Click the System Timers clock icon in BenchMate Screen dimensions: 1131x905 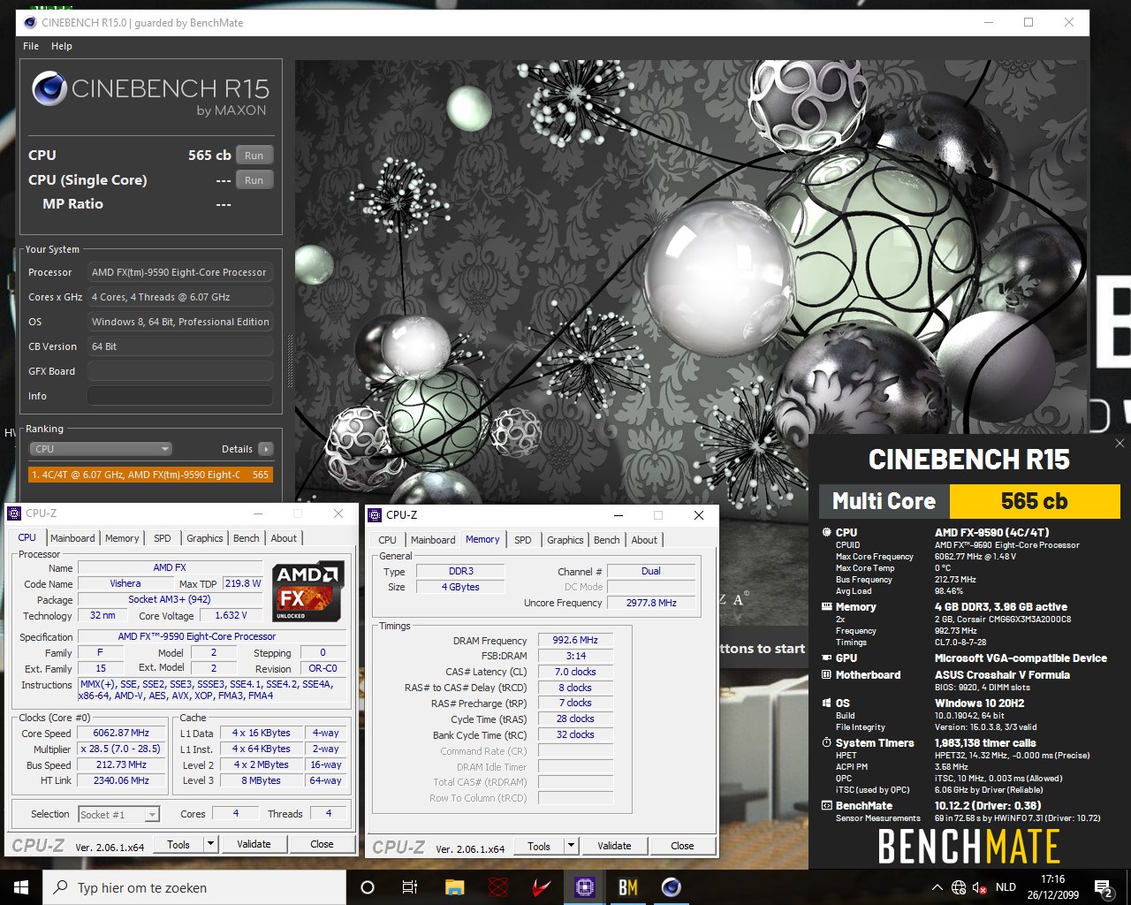click(x=827, y=742)
